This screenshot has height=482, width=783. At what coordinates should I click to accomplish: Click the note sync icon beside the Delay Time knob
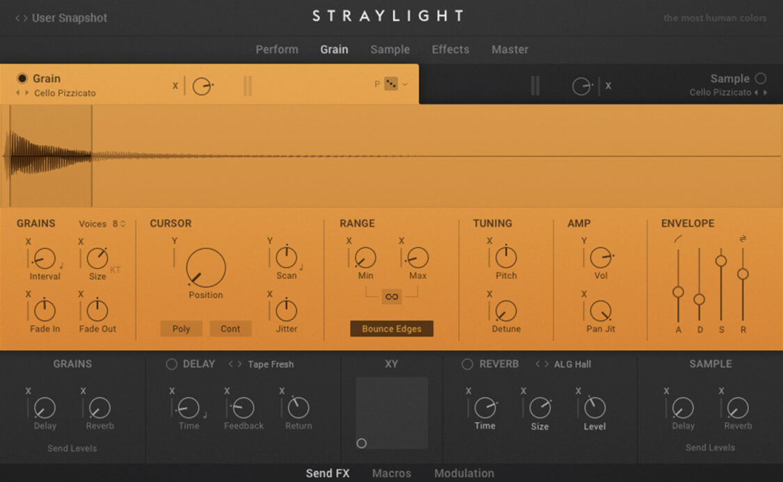coord(205,415)
